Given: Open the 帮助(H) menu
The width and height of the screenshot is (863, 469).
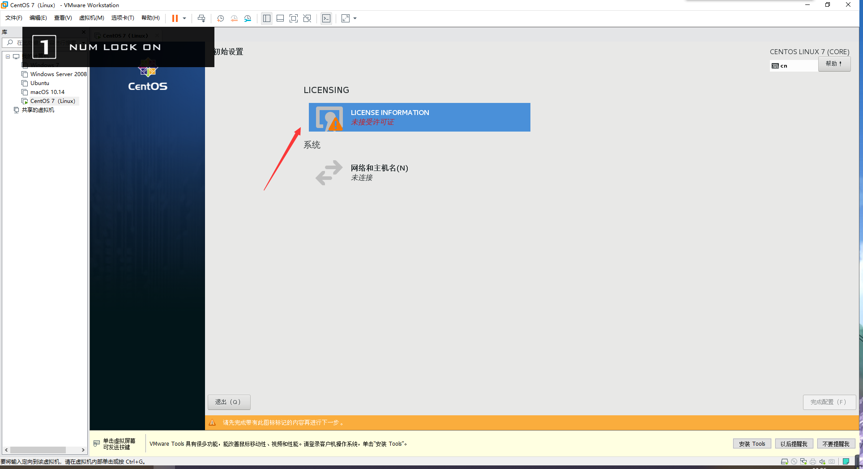Looking at the screenshot, I should coord(150,18).
